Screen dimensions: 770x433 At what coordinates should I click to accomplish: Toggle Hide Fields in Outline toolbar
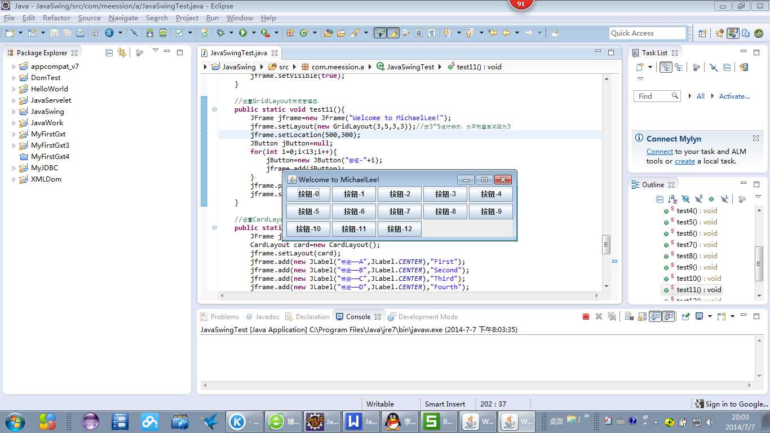click(685, 199)
